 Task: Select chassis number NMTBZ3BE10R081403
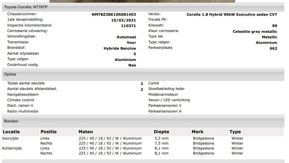tap(114, 14)
